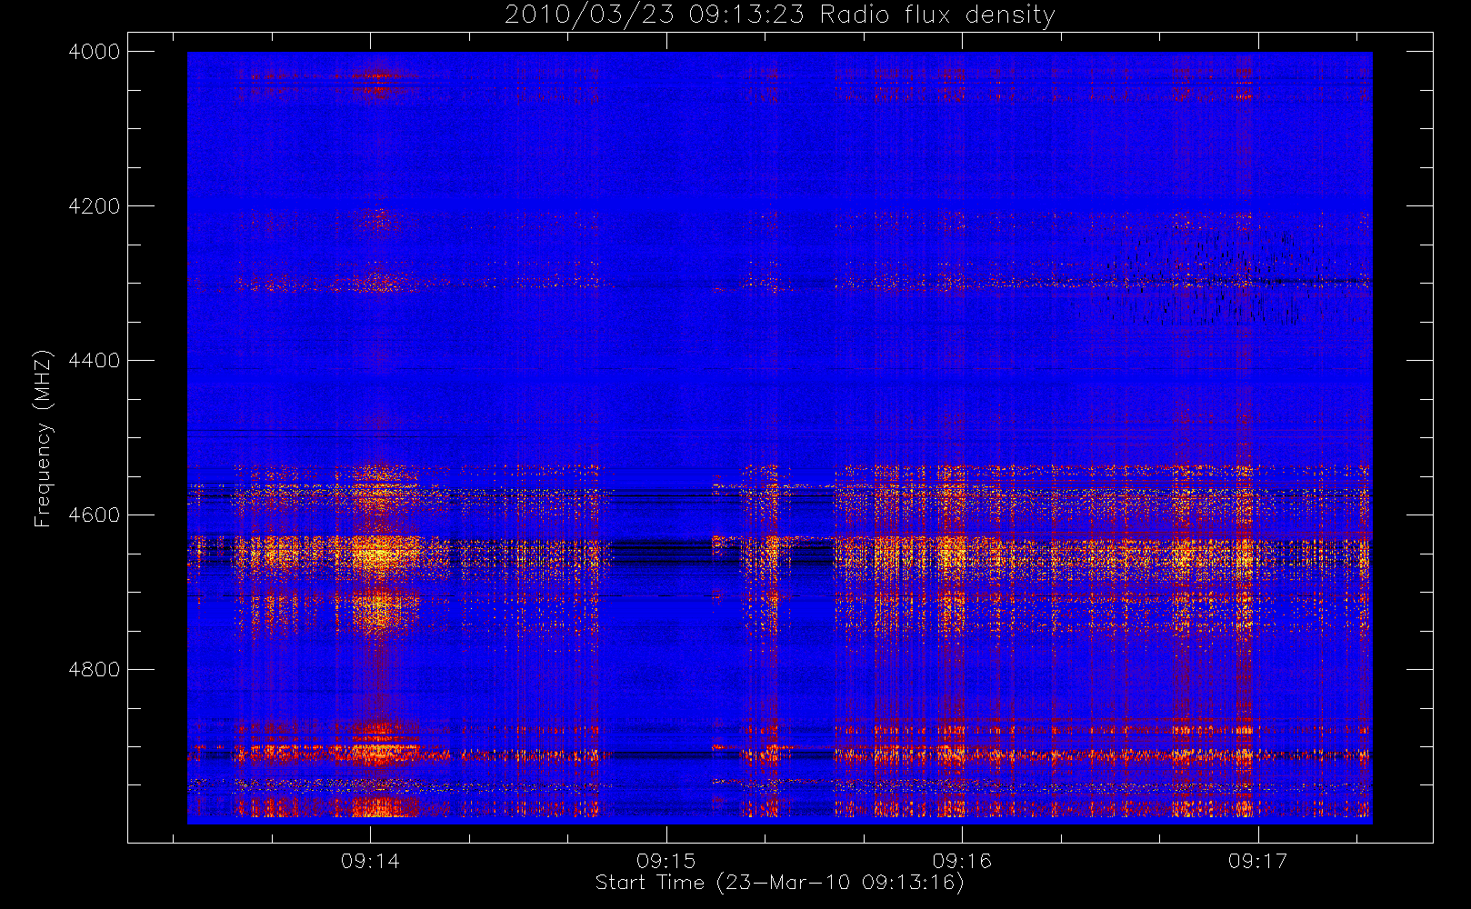
Task: Click the 09:17 time tick label
Action: point(1257,861)
